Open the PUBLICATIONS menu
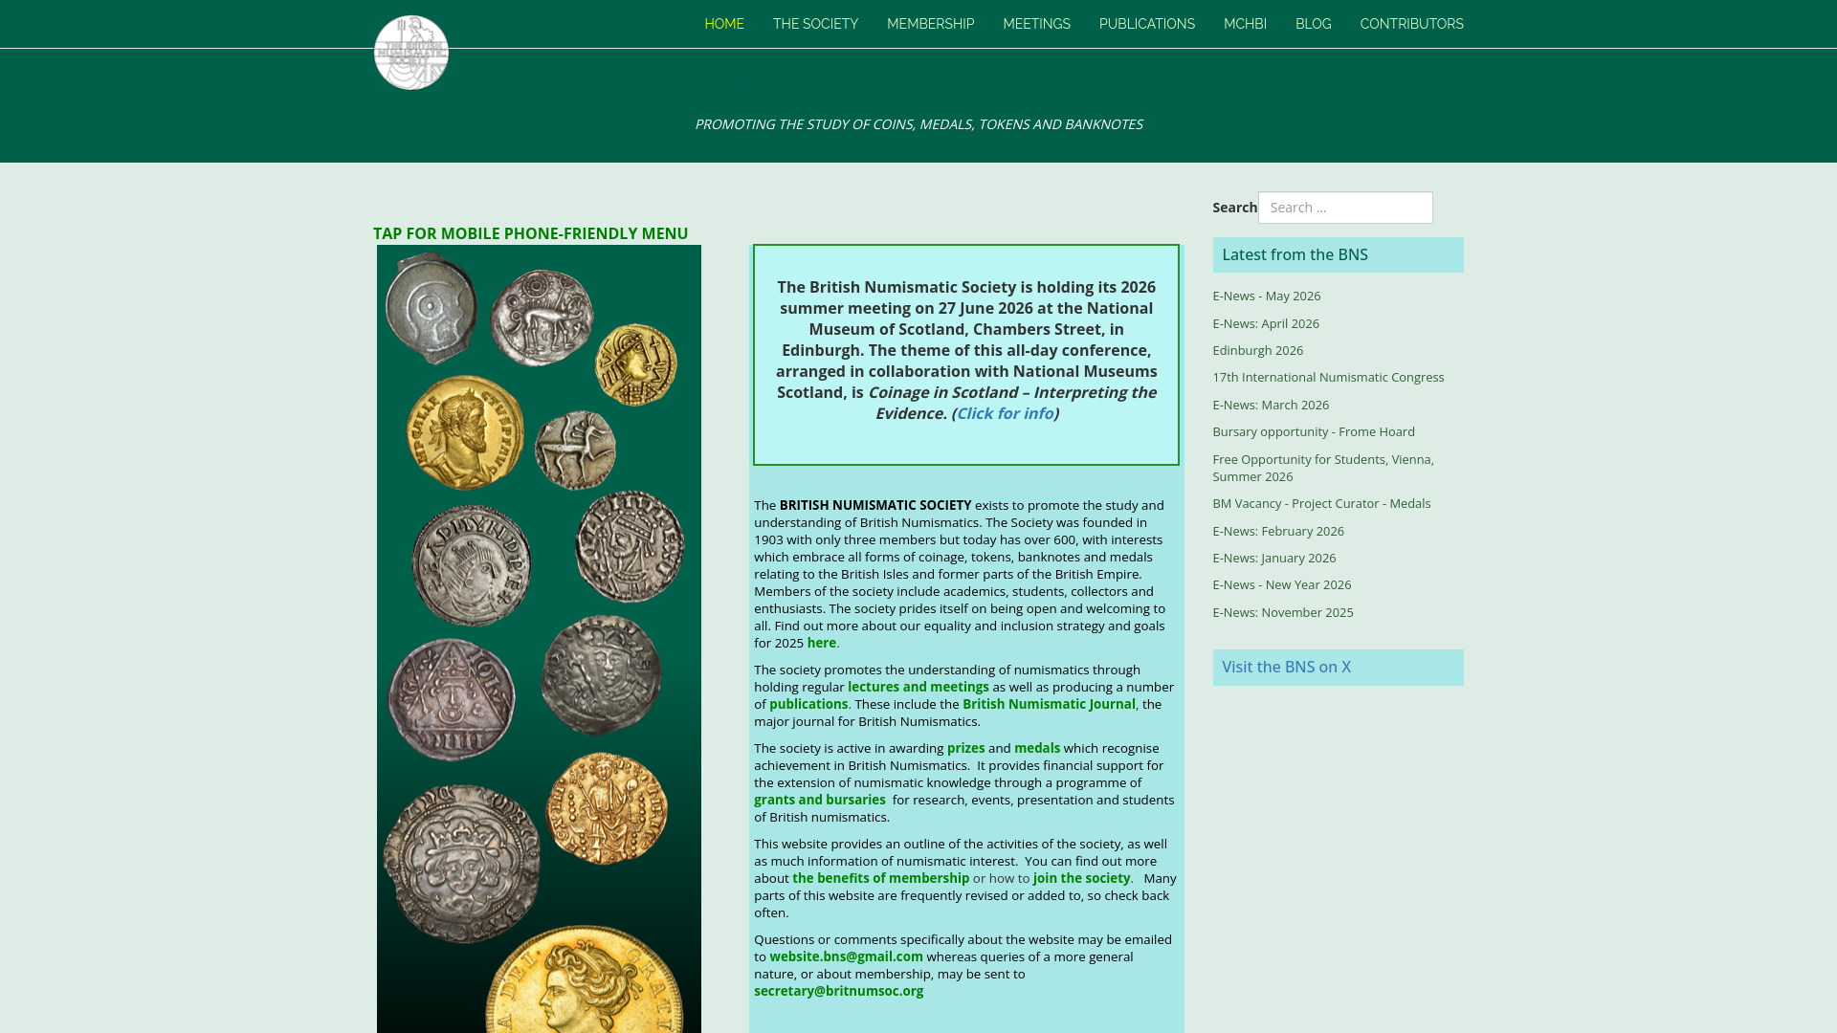1837x1033 pixels. pos(1146,24)
